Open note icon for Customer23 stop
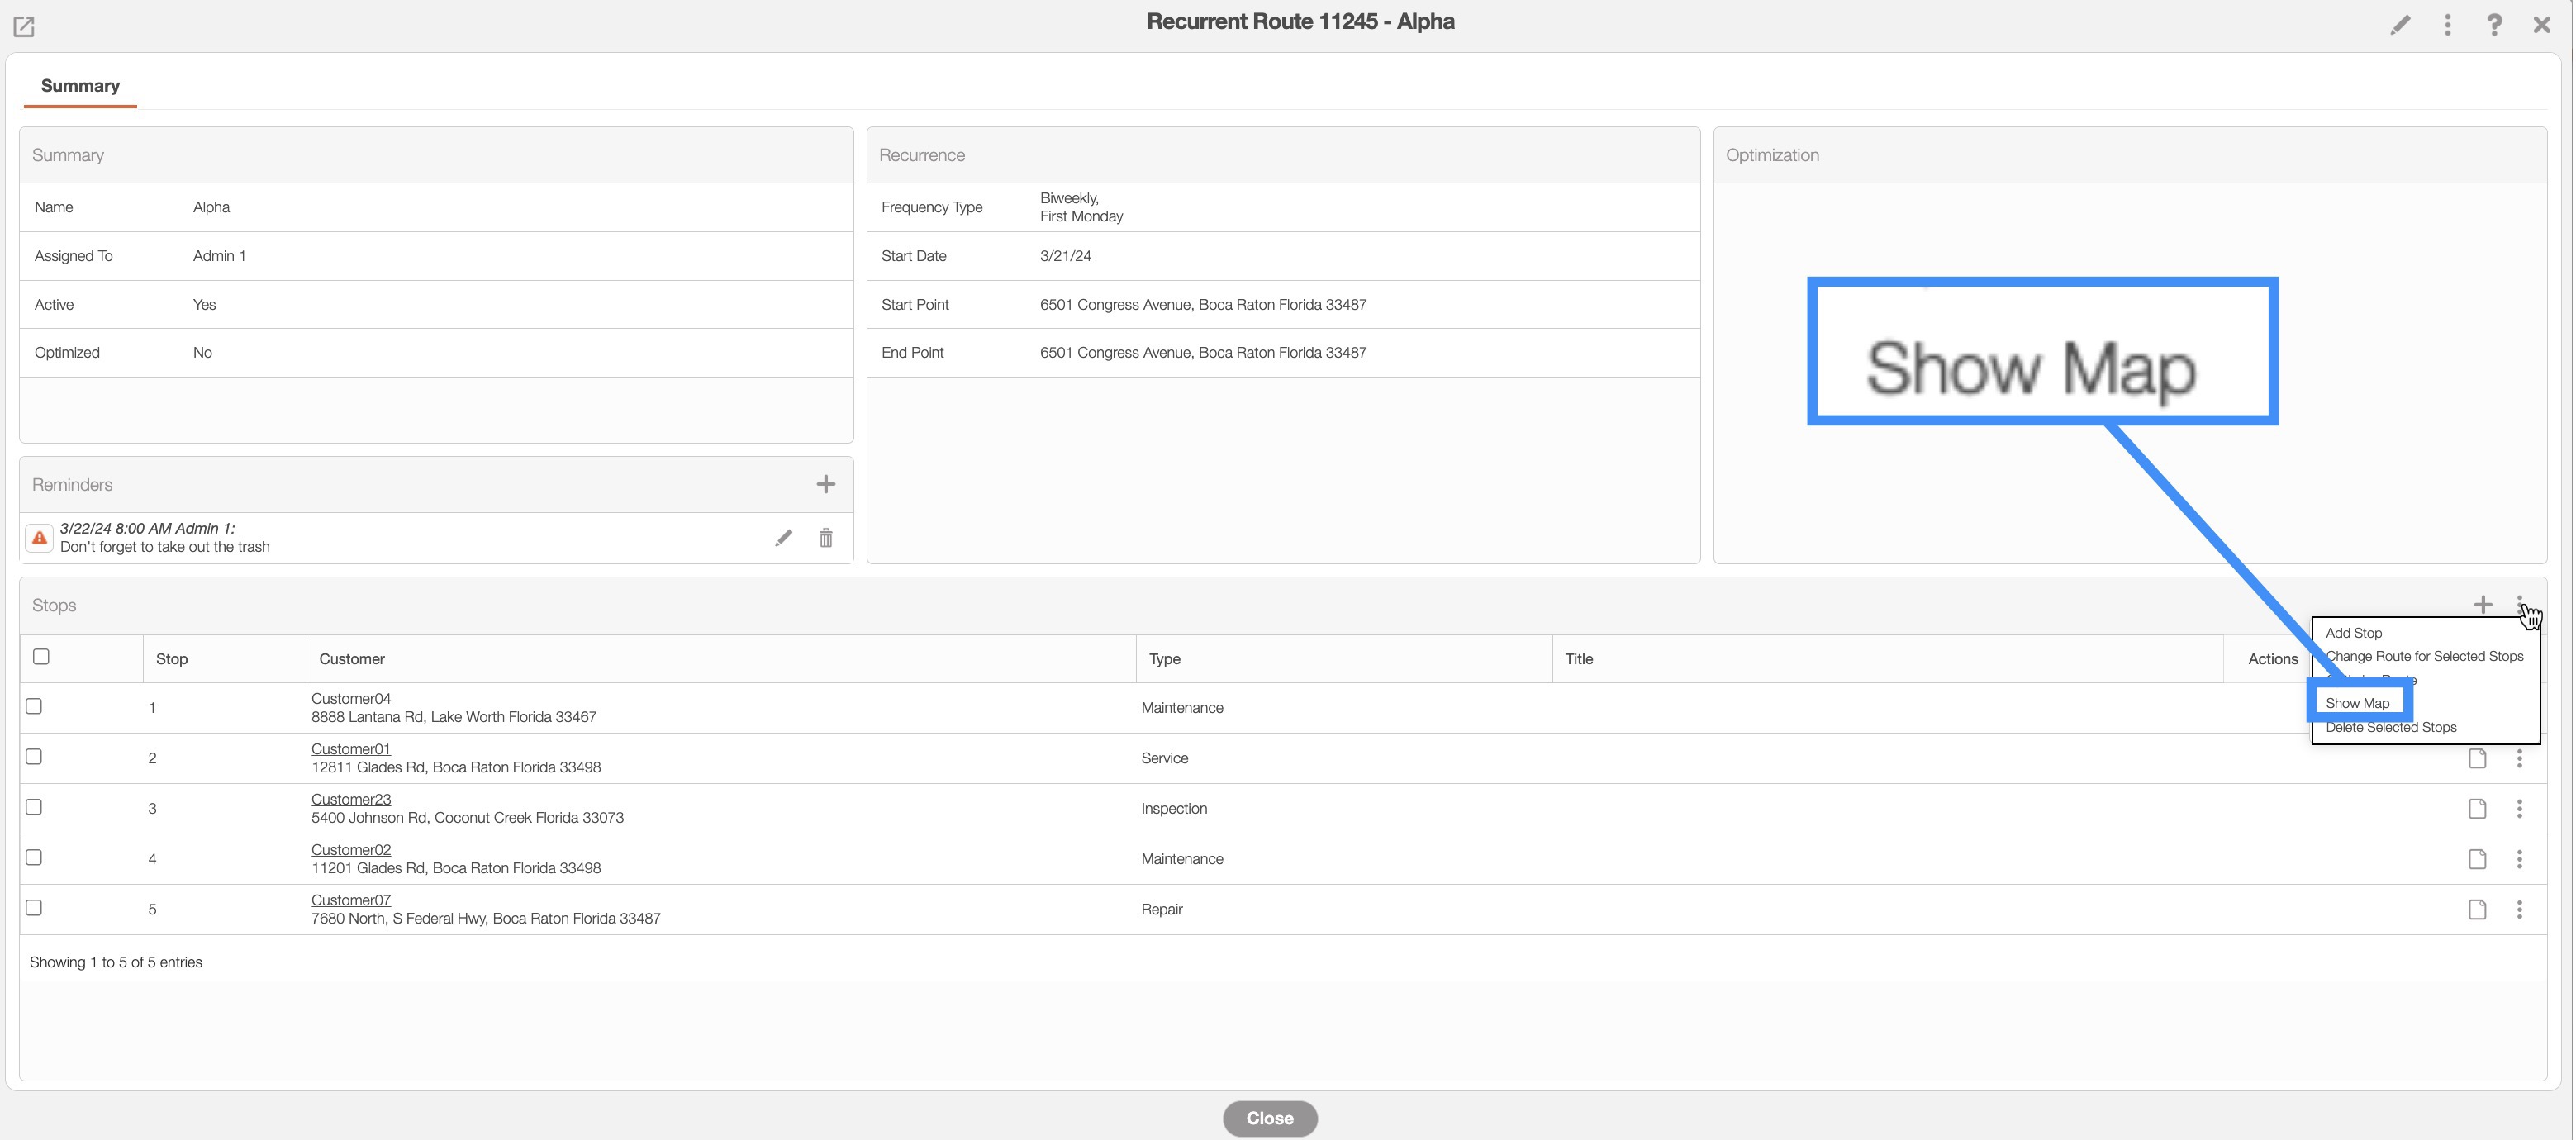 [2477, 808]
